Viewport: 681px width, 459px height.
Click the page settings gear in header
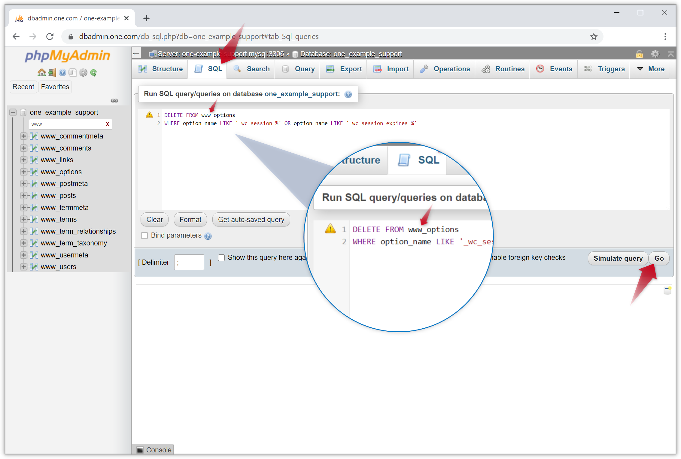point(655,54)
